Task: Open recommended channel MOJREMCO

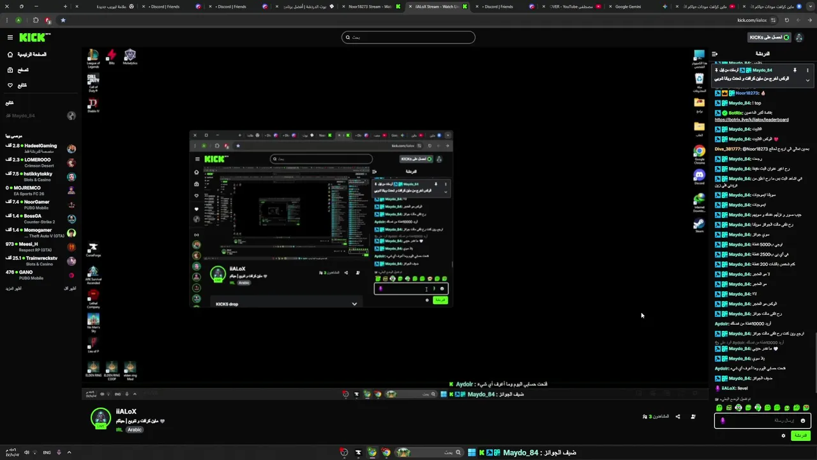Action: [x=40, y=190]
